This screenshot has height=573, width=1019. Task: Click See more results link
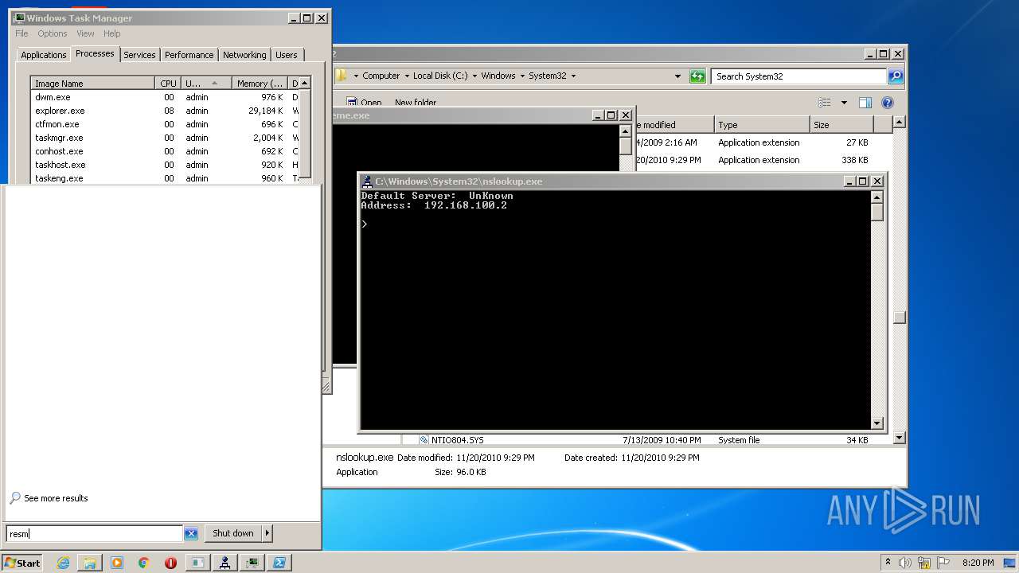(x=56, y=498)
